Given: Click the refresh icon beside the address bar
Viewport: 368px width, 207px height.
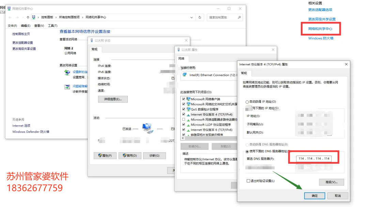Looking at the screenshot, I should (x=200, y=17).
